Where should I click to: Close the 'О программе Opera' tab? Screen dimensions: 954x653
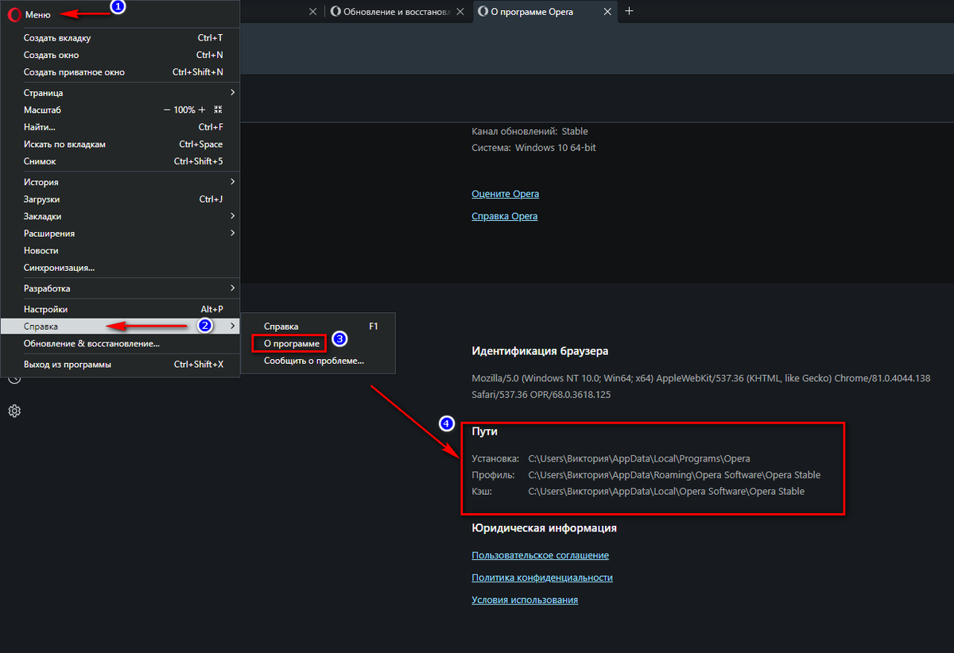tap(608, 11)
